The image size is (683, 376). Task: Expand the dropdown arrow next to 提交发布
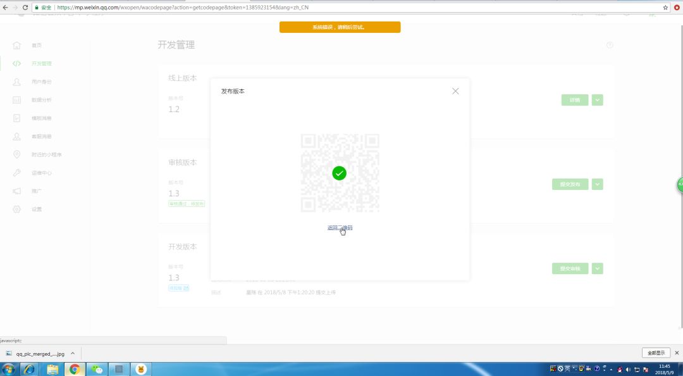pyautogui.click(x=597, y=184)
